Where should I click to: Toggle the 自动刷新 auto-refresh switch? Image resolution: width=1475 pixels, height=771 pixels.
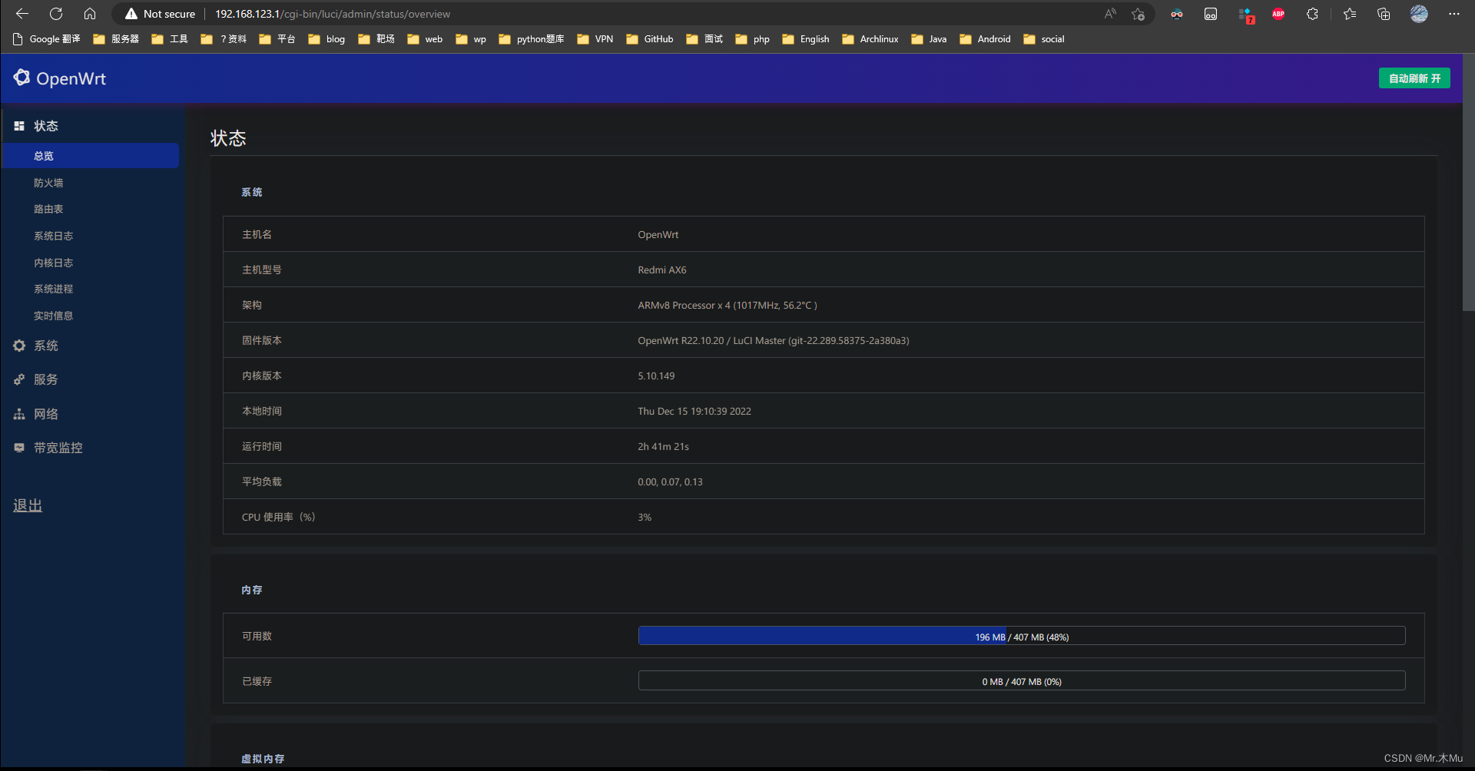coord(1414,78)
